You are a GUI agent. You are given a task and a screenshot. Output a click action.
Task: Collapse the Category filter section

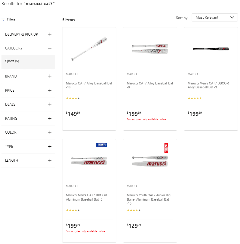pyautogui.click(x=50, y=48)
